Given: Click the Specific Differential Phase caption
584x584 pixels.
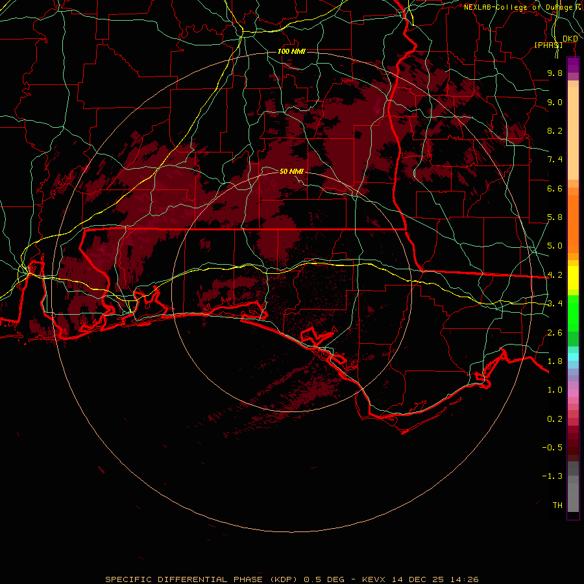Looking at the screenshot, I should 292,579.
